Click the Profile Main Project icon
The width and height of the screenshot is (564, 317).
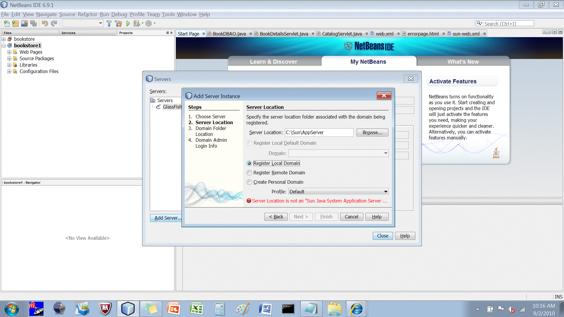149,23
